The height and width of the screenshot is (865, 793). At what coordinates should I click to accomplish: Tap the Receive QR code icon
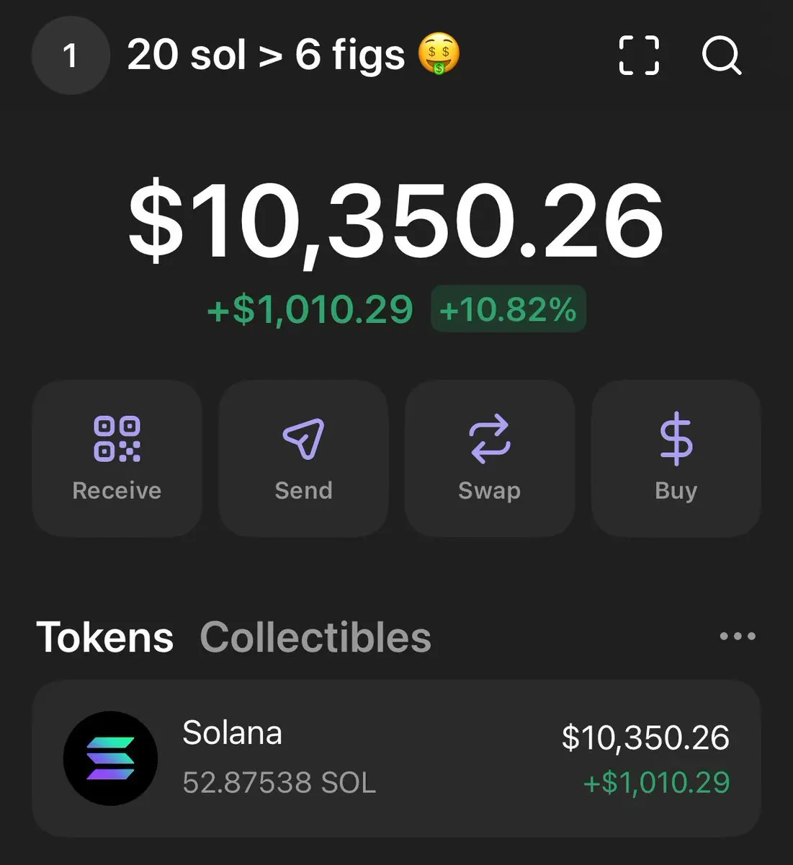point(117,439)
